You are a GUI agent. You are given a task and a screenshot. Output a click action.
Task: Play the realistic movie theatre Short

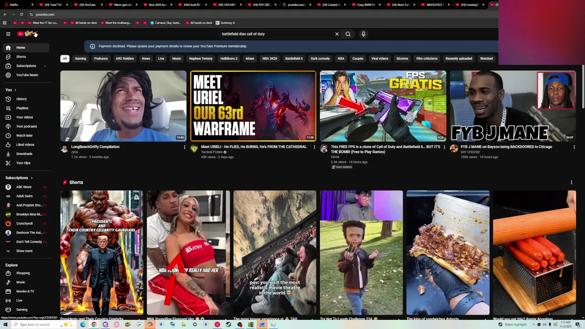[x=275, y=253]
